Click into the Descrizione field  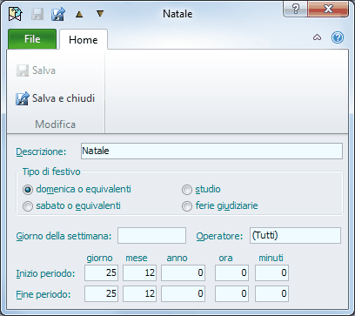click(211, 151)
